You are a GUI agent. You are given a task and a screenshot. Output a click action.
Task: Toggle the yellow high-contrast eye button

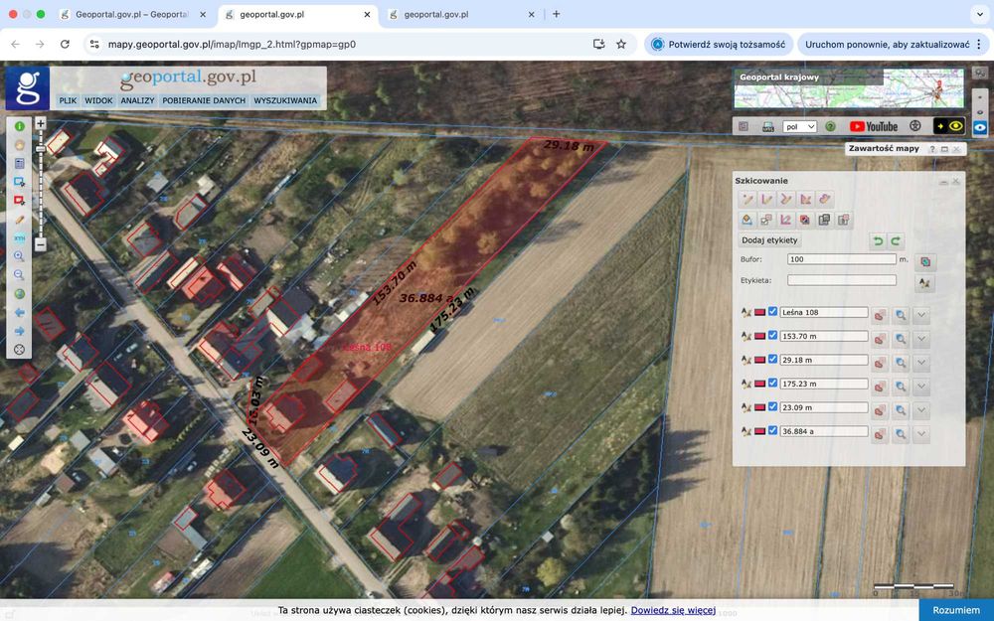(949, 127)
